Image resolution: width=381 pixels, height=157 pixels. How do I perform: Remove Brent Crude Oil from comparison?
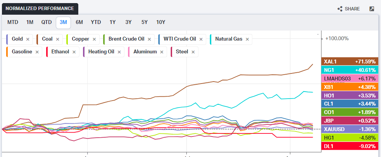click(149, 39)
